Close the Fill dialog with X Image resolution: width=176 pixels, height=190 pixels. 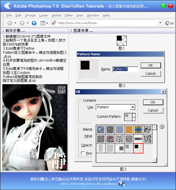(163, 92)
